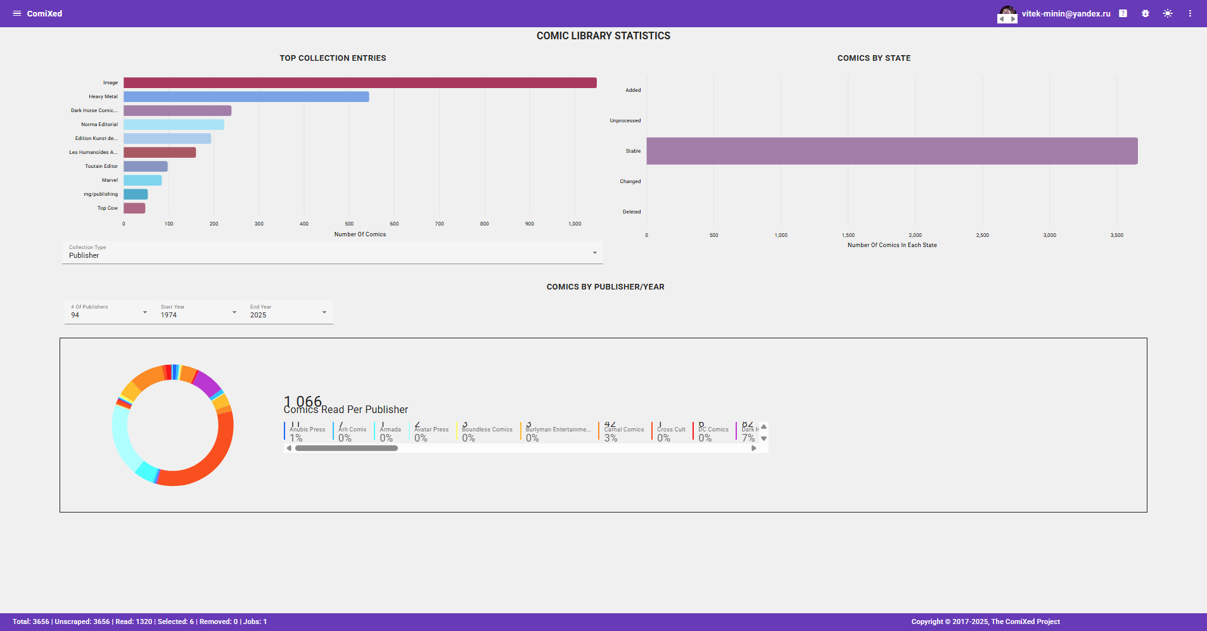Click the Stable bar in state chart
This screenshot has height=631, width=1207.
891,151
